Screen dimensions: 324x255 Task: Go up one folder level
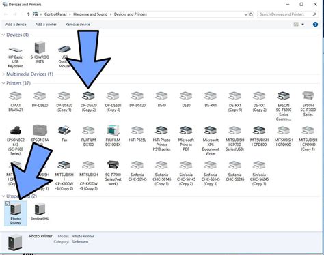(28, 14)
